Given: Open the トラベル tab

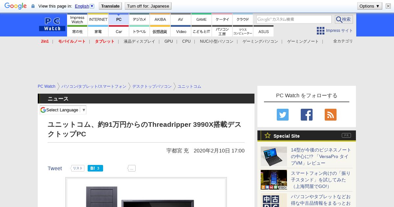Looking at the screenshot, I should click(140, 31).
